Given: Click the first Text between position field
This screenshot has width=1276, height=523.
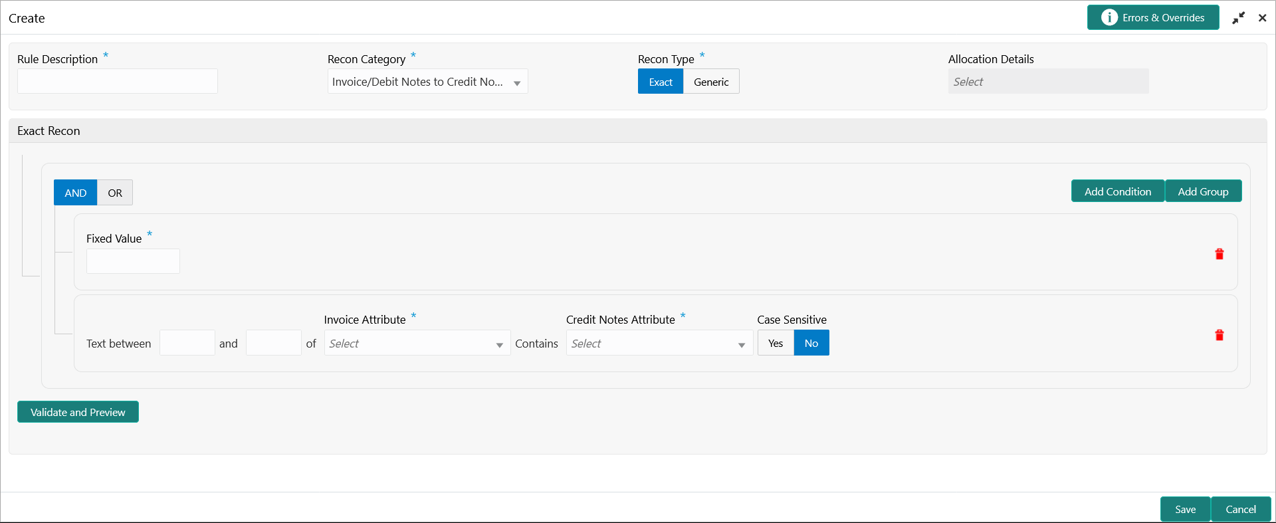Looking at the screenshot, I should click(187, 343).
